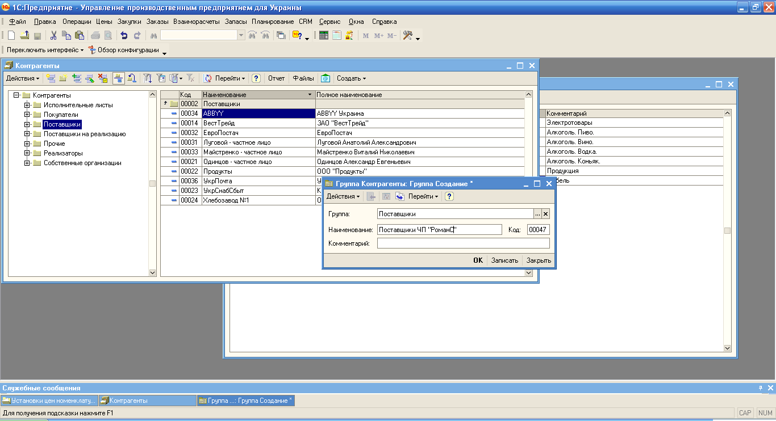
Task: Open the Сервис menu
Action: pos(329,22)
